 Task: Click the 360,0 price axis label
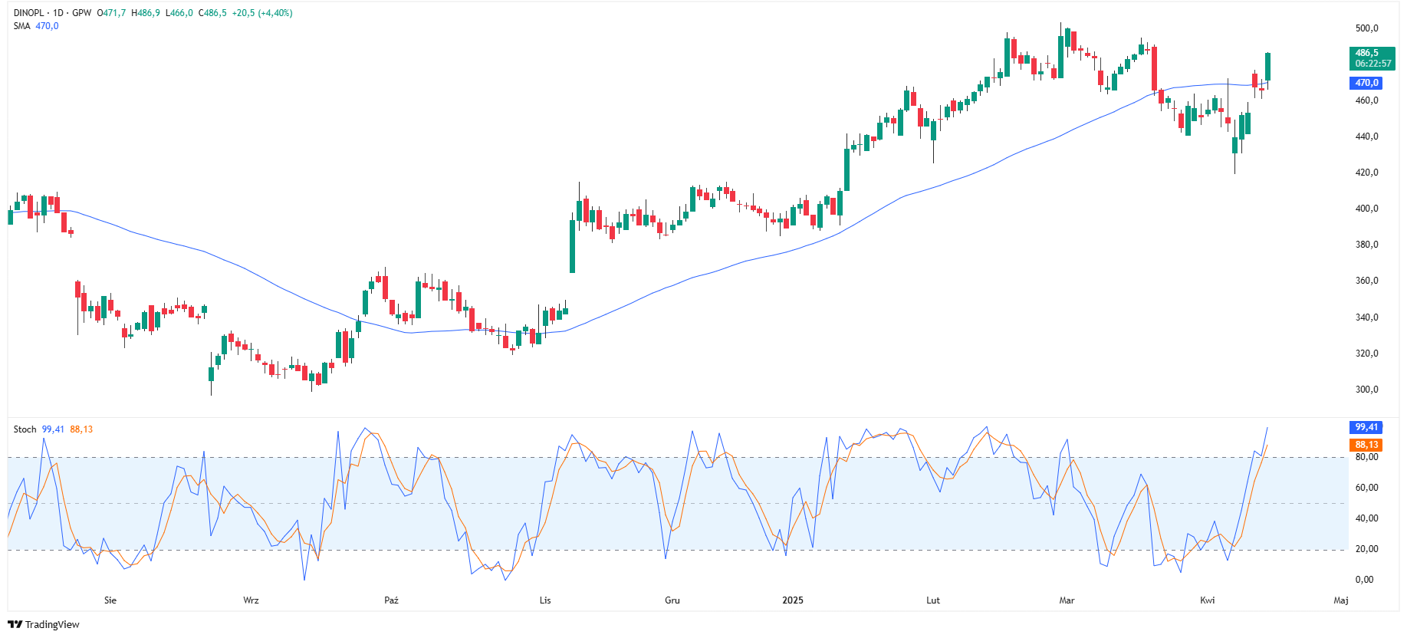point(1366,281)
